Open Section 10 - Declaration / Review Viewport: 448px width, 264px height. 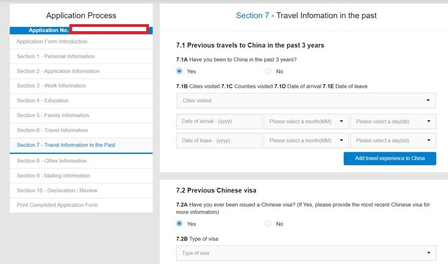point(57,190)
